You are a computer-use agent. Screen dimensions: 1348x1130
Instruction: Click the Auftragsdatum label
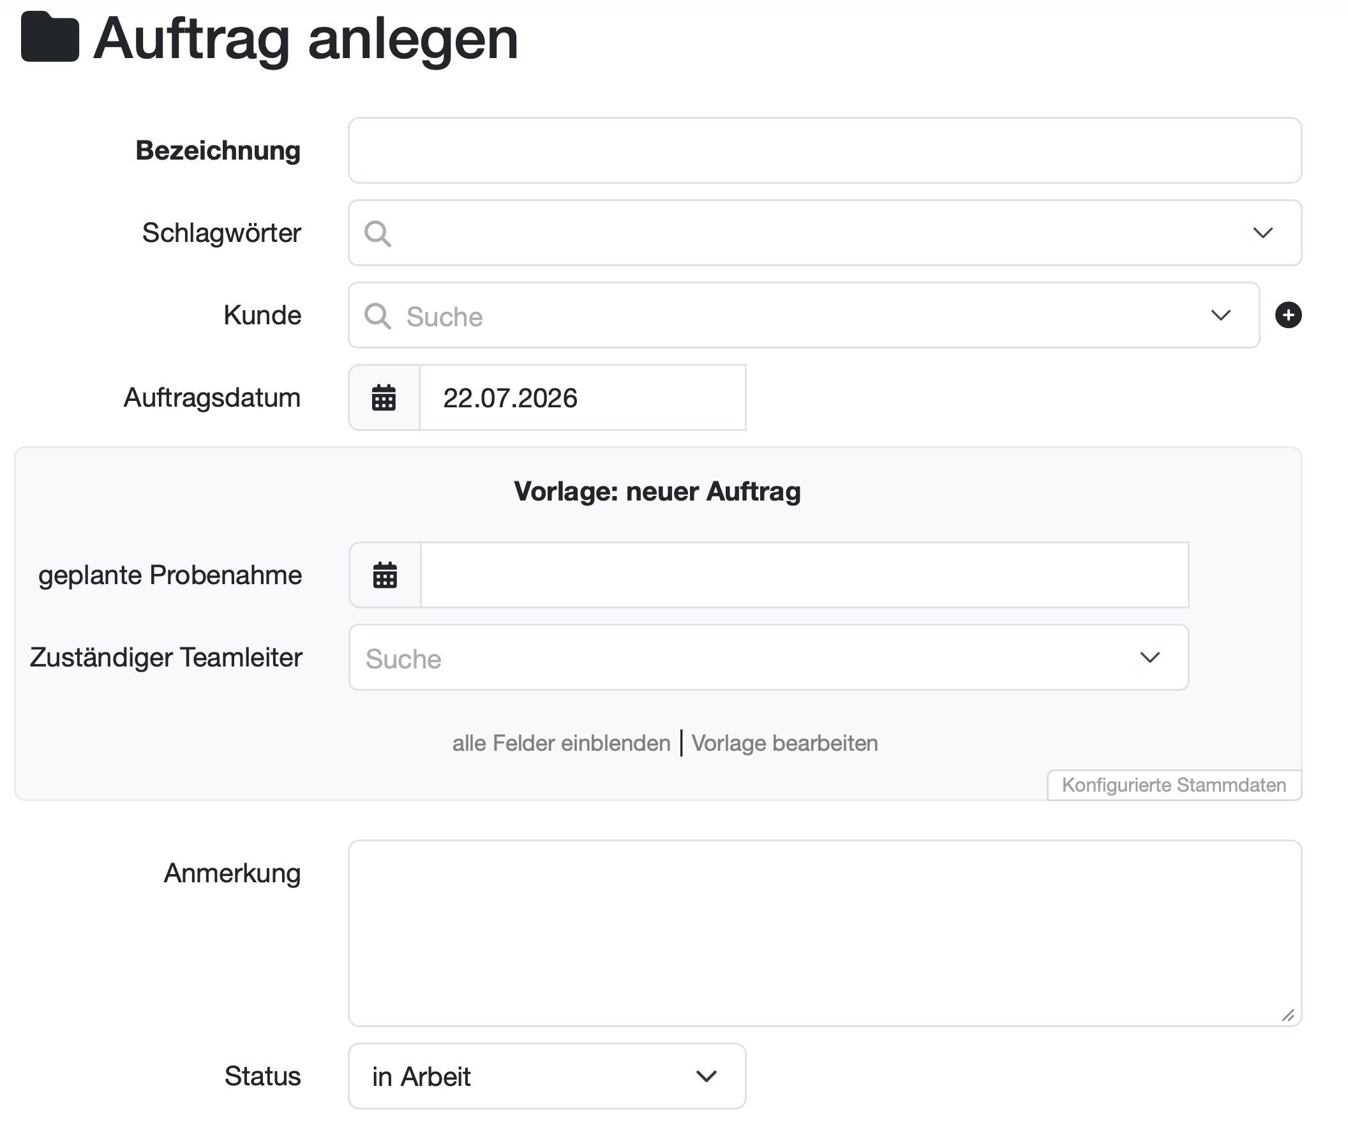(212, 398)
